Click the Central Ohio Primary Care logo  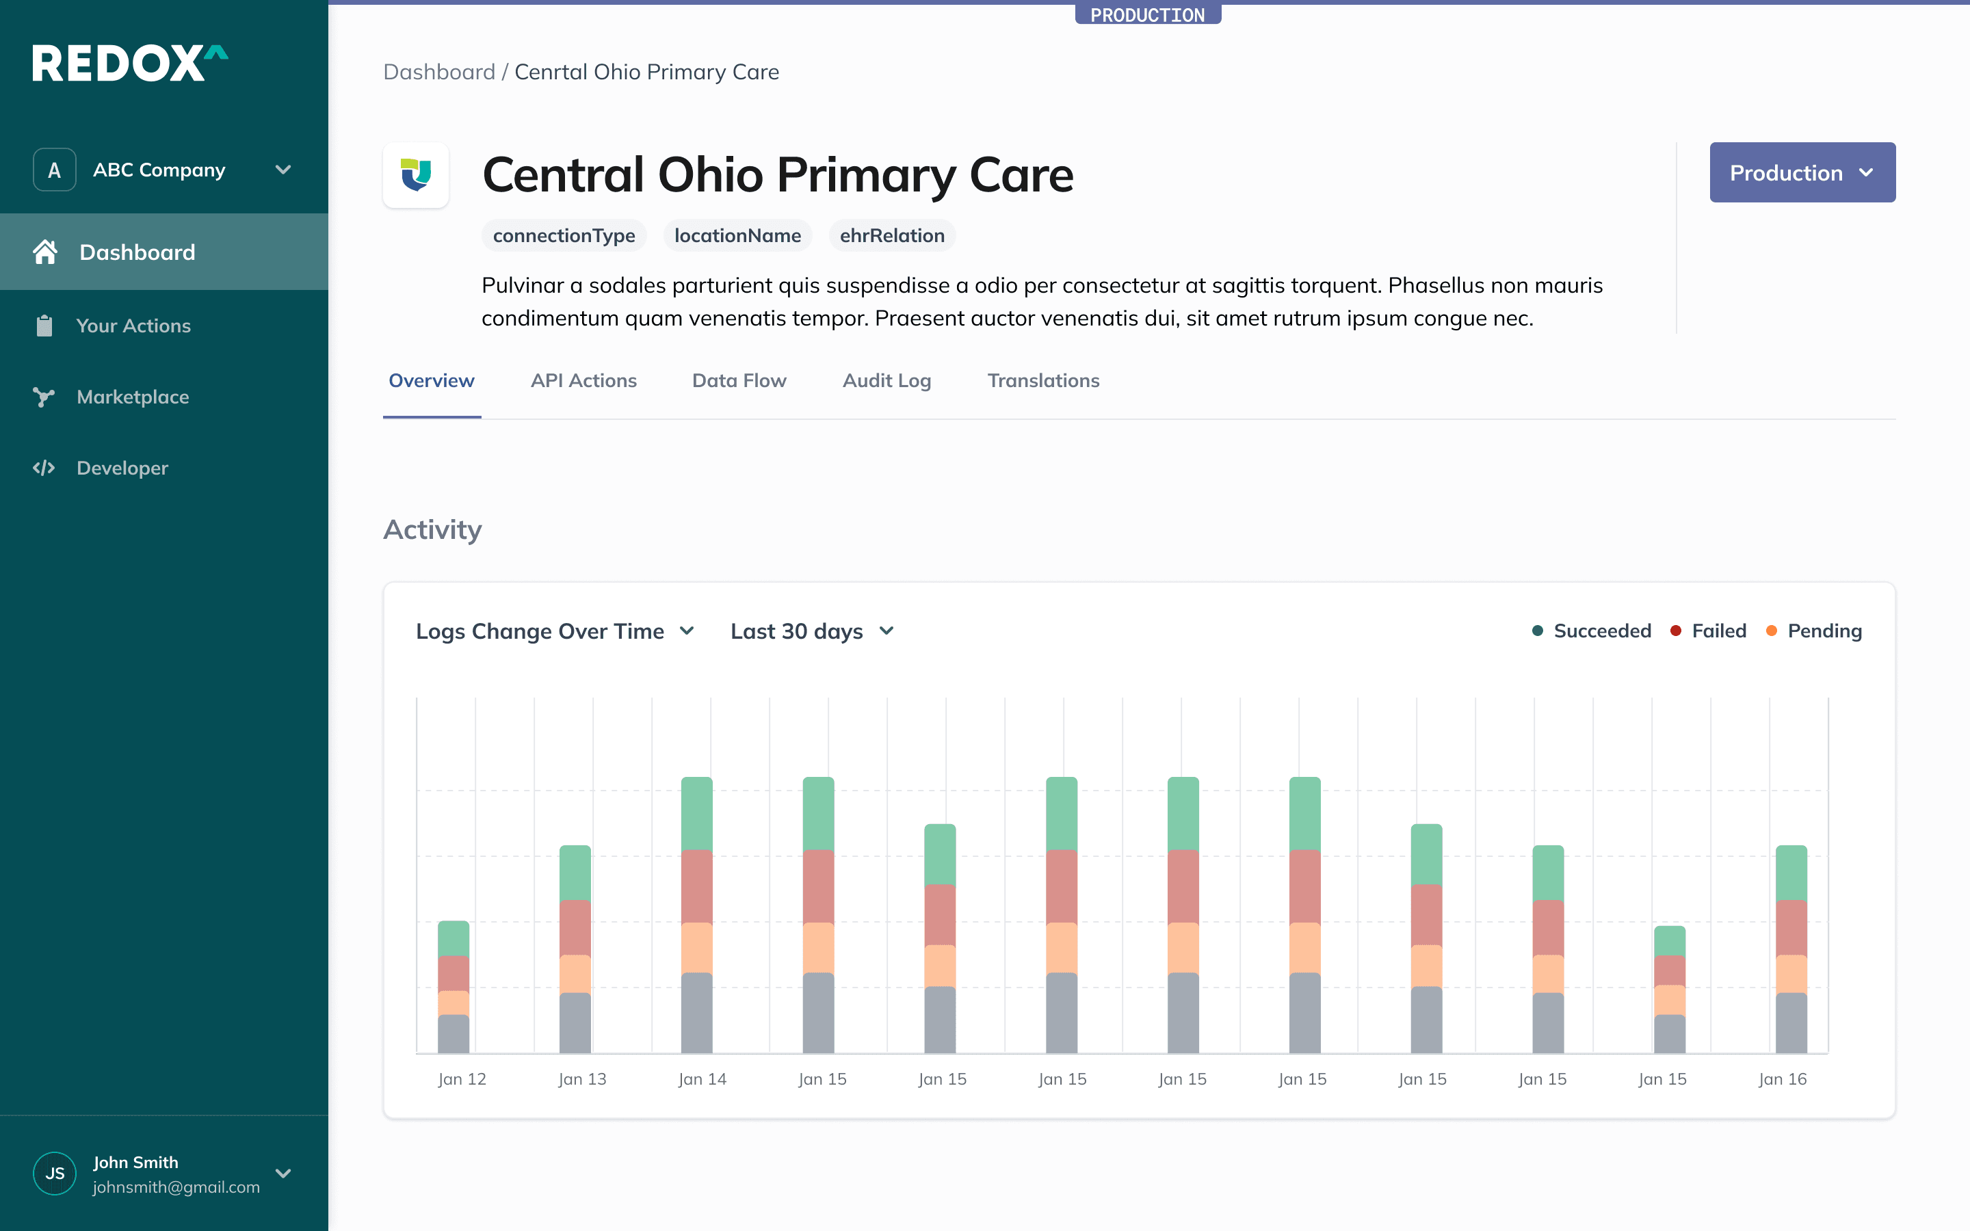click(x=416, y=175)
